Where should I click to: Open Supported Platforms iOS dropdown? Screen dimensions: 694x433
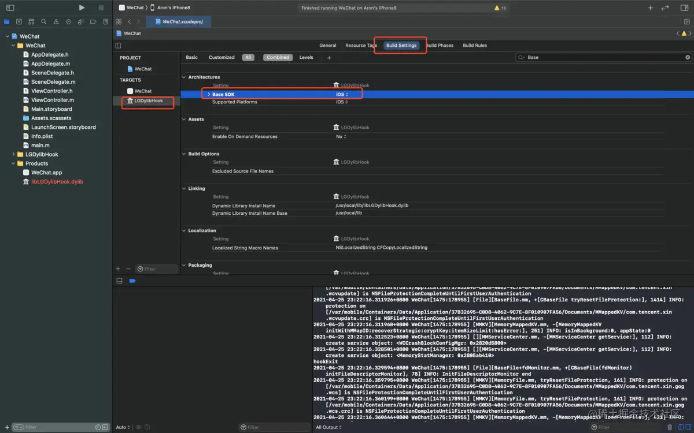(342, 102)
